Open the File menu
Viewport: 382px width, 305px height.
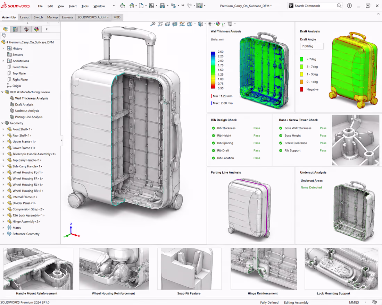pyautogui.click(x=40, y=6)
